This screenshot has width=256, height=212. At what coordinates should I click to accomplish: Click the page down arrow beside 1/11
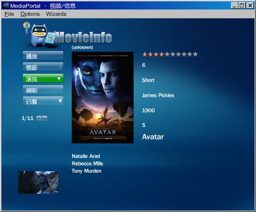coord(39,118)
